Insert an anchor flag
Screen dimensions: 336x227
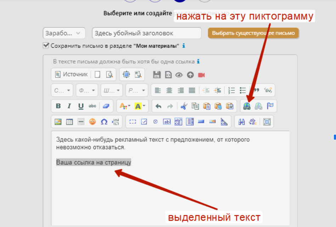(270, 106)
